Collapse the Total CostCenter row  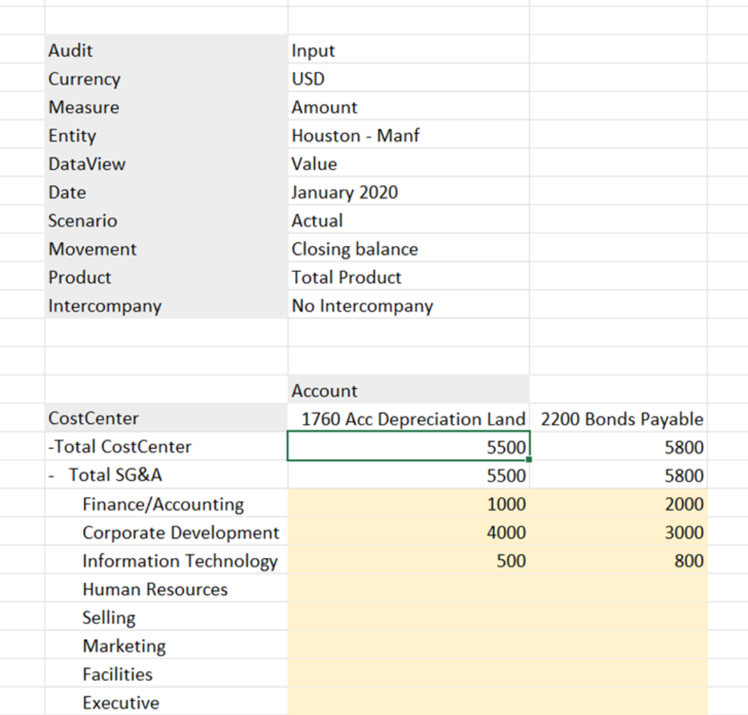pyautogui.click(x=51, y=447)
